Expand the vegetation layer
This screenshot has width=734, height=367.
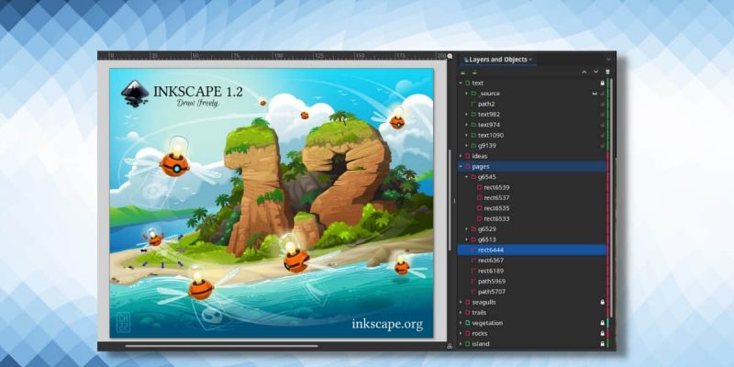(x=461, y=323)
